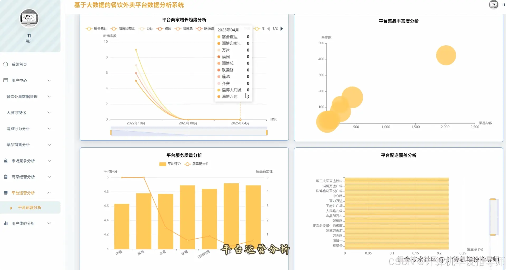This screenshot has width=506, height=270.
Task: Expand 用户中心 menu chevron
Action: tap(49, 80)
